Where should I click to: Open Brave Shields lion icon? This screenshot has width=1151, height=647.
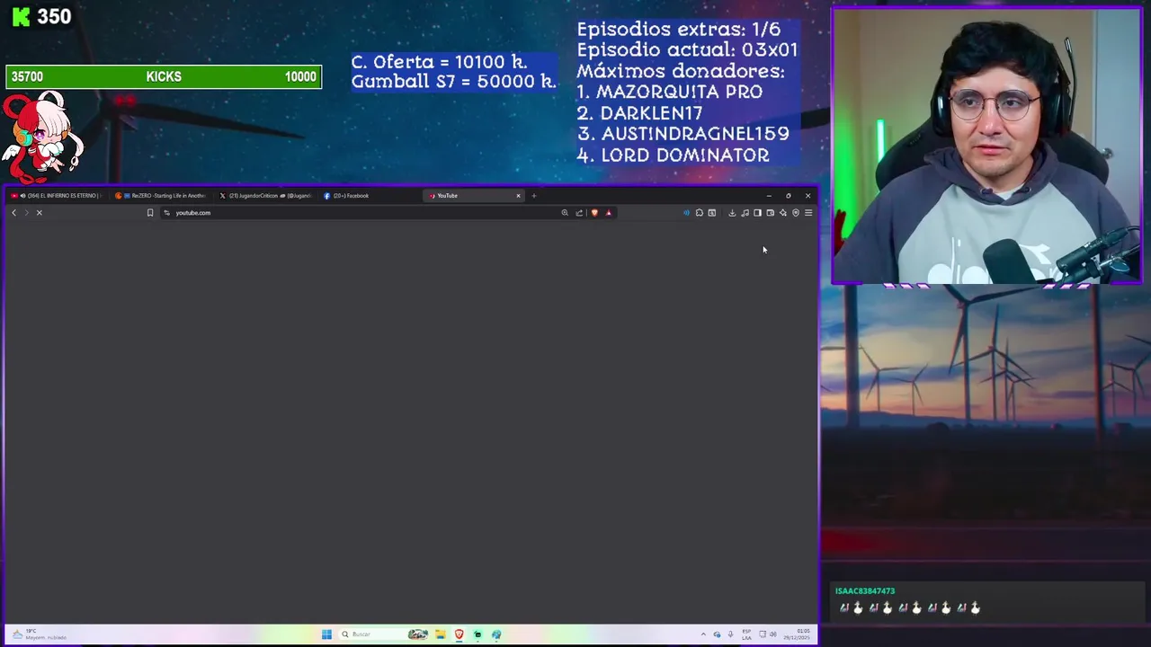[594, 213]
